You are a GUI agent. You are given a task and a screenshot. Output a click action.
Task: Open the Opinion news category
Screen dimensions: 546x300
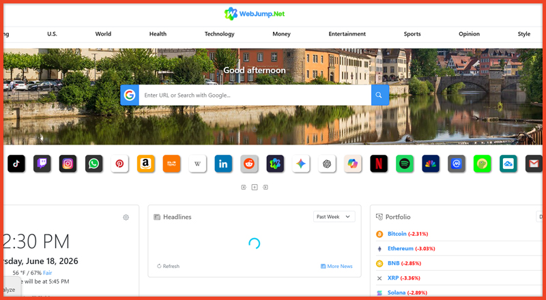tap(469, 34)
